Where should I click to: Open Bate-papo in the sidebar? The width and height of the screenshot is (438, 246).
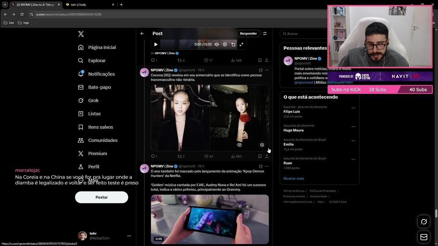(94, 87)
